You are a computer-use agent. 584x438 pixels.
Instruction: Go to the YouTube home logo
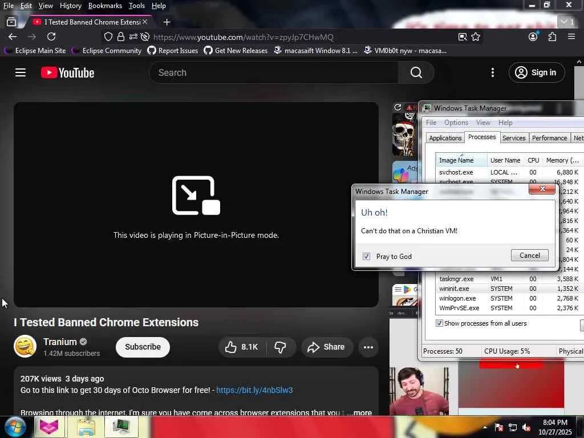coord(67,72)
